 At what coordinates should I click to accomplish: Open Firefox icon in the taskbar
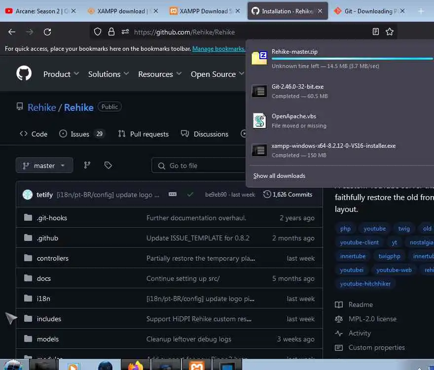point(135,365)
